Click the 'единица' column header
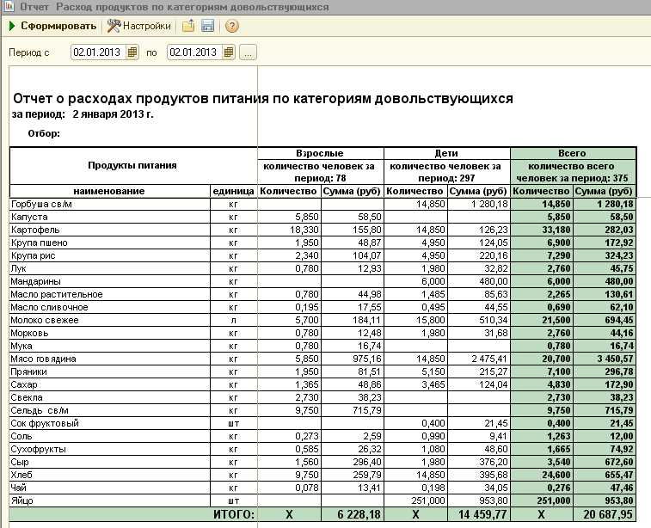The image size is (651, 528). [x=232, y=191]
